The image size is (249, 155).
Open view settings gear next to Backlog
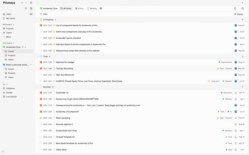[101, 8]
